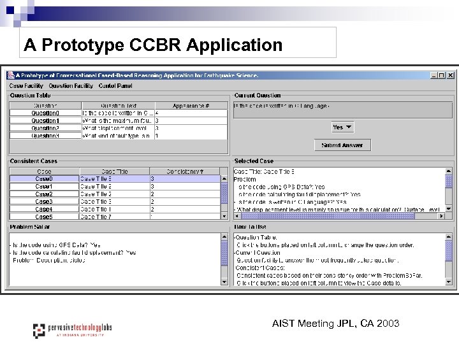The width and height of the screenshot is (459, 344).
Task: Click the Question0 appearance value 4
Action: [x=191, y=113]
